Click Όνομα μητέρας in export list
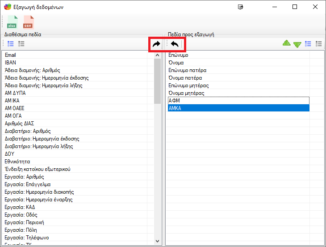326x247 pixels. tap(186, 93)
